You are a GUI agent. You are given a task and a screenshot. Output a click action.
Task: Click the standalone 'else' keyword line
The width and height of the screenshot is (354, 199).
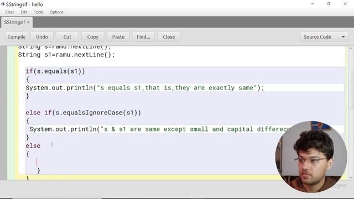[33, 146]
